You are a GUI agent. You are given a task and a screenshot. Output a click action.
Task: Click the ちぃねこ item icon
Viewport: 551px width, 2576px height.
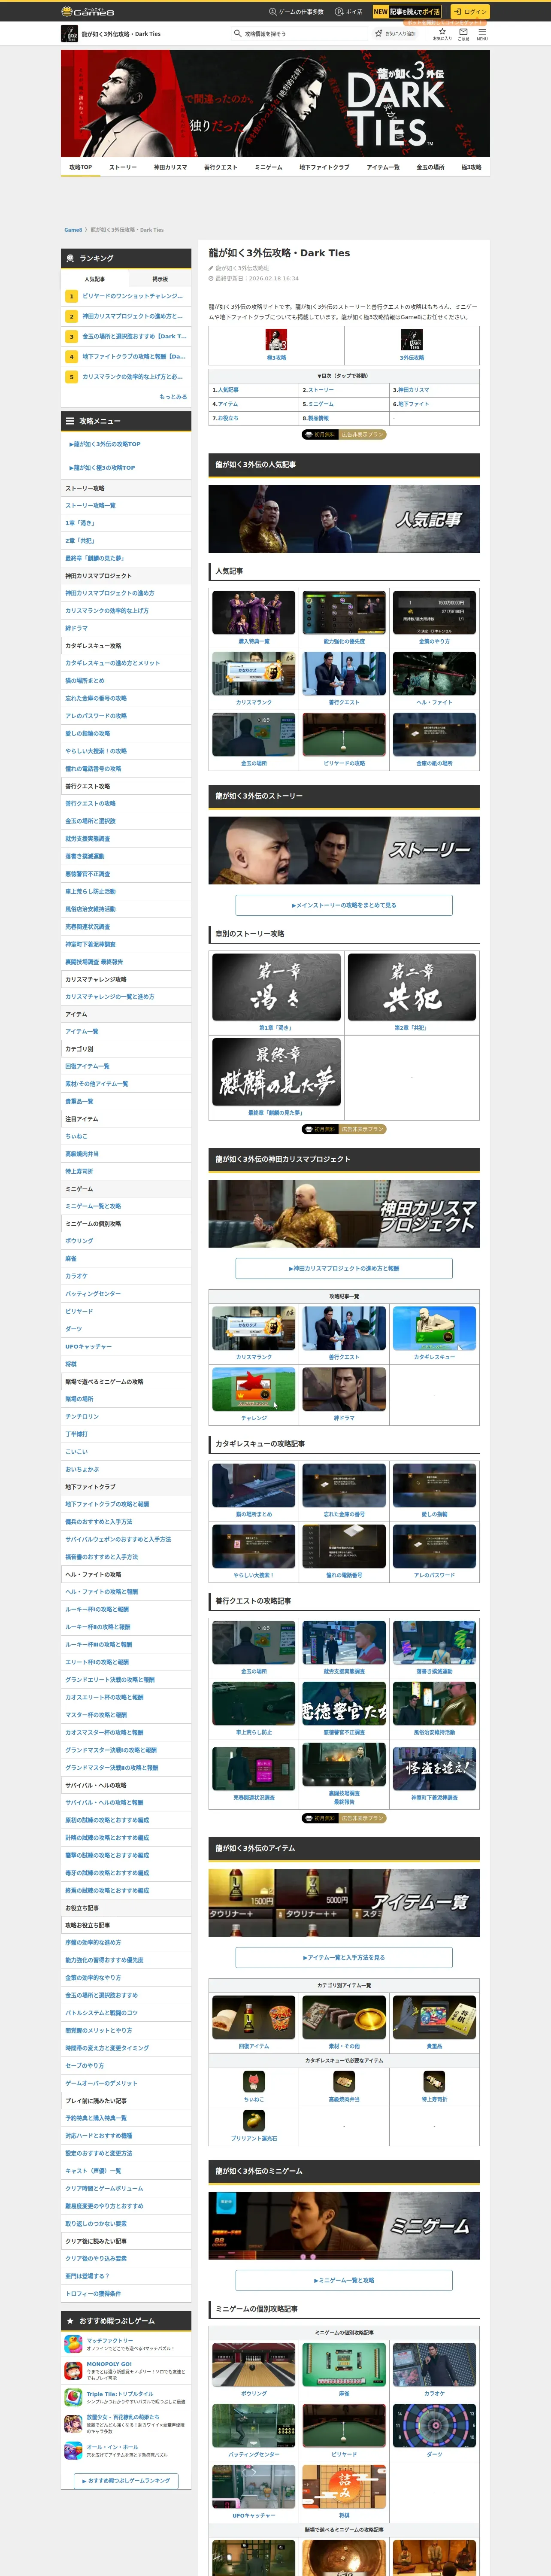tap(254, 2081)
